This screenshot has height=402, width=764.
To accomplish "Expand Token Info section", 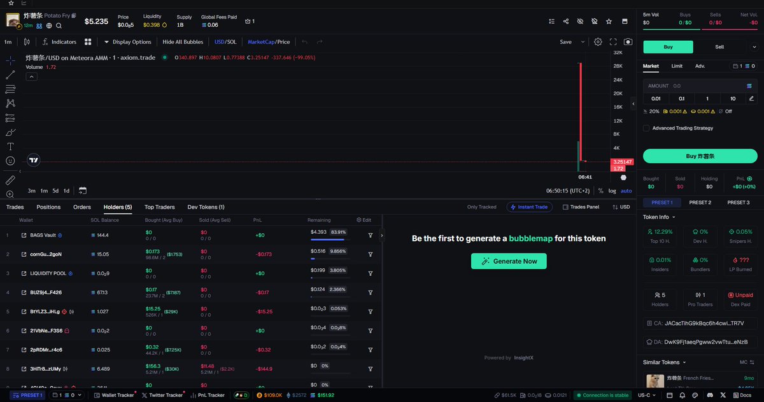I will coord(659,217).
